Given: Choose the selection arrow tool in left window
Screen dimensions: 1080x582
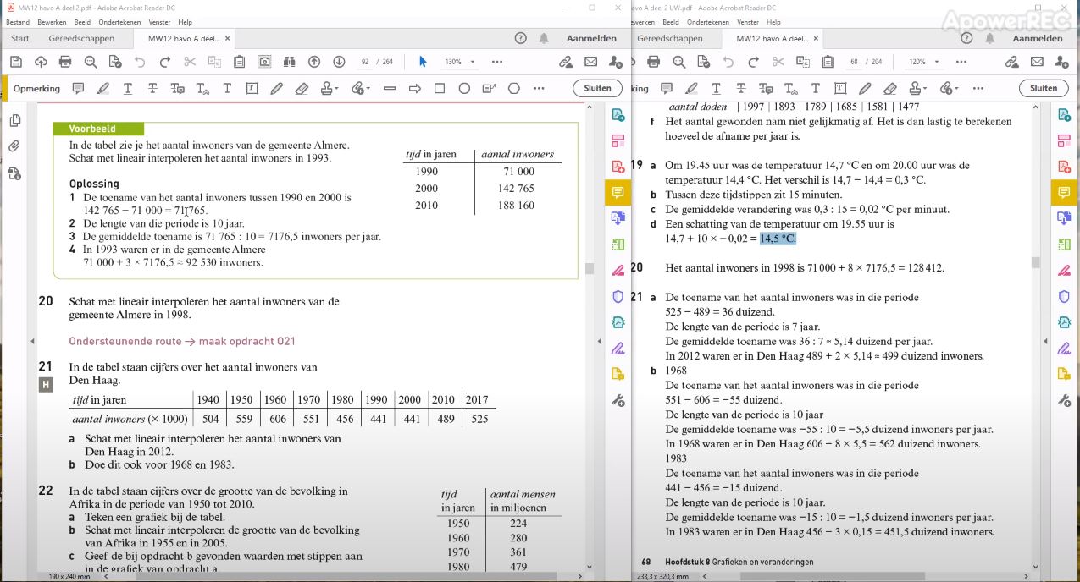Looking at the screenshot, I should (423, 62).
